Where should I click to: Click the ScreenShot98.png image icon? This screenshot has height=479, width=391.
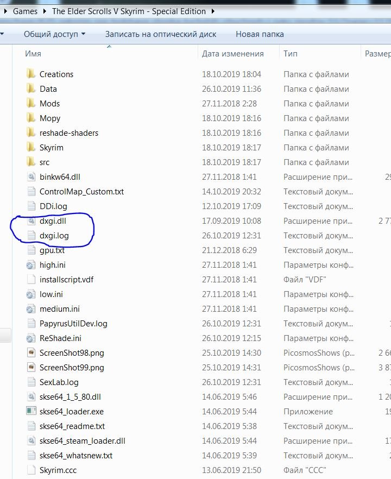click(x=31, y=352)
